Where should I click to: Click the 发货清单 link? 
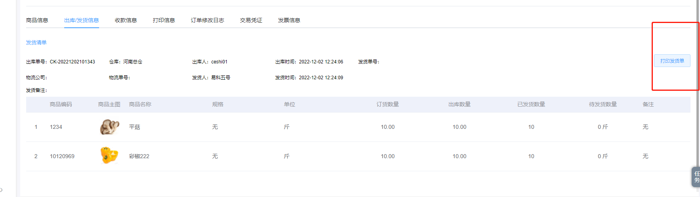coord(36,42)
